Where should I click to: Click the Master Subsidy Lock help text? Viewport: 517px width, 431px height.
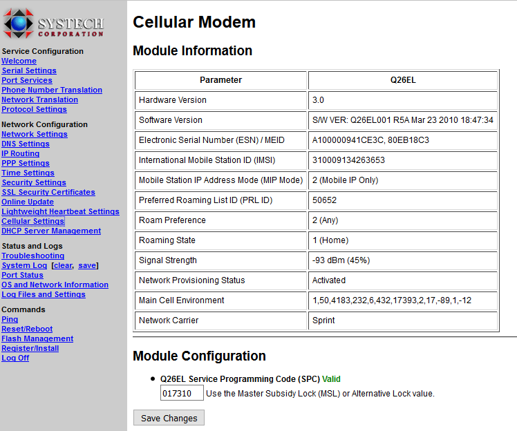(320, 394)
